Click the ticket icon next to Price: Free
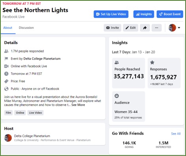 (x=6, y=81)
